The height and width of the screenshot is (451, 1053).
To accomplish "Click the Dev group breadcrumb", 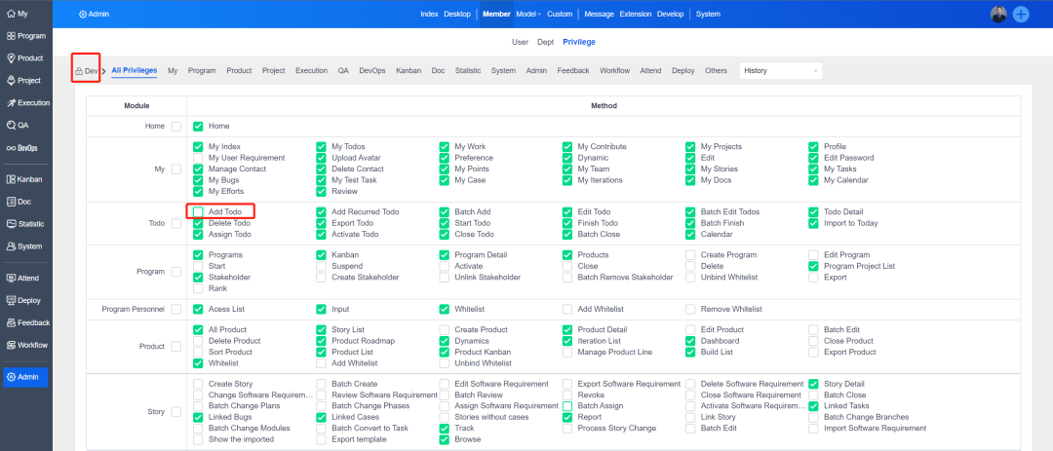I will (87, 71).
